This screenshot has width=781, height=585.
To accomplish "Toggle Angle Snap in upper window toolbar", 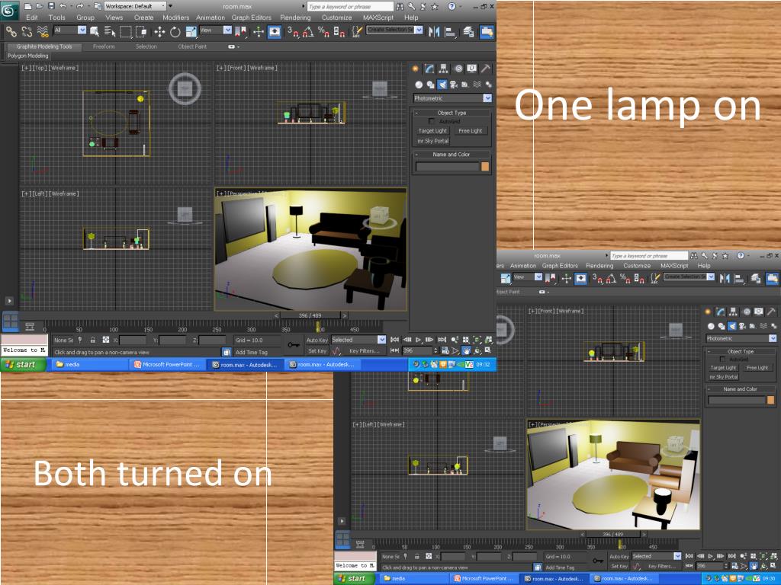I will tap(308, 32).
